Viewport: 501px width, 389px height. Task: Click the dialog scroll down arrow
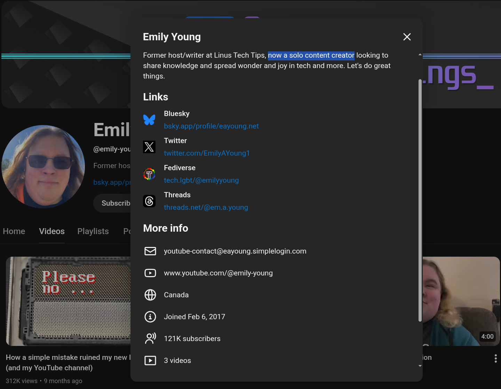point(420,366)
